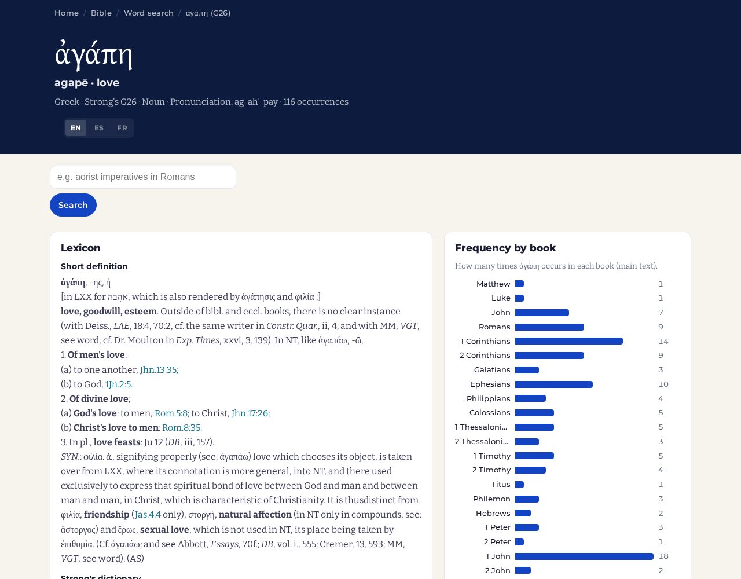
Task: Click the Frequency by book heading
Action: [505, 248]
